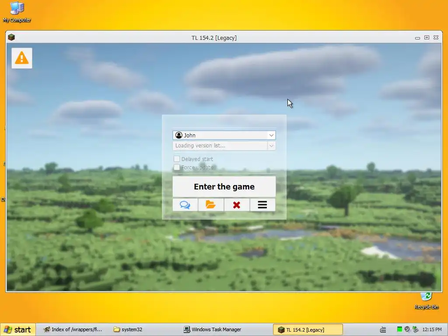Click the TL launcher block icon in title bar

click(x=11, y=37)
